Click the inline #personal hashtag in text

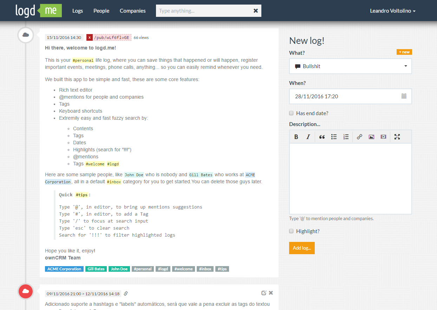point(83,60)
